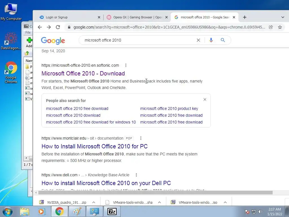Click the up-folder icon in 7-Zip
Screen dimensions: 289x217
pyautogui.click(x=27, y=53)
